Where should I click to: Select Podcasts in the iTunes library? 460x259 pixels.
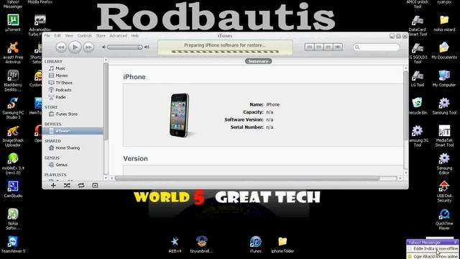pos(63,90)
